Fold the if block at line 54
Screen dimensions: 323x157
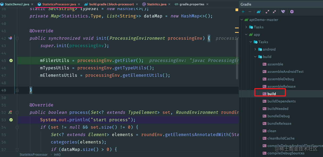[17, 127]
